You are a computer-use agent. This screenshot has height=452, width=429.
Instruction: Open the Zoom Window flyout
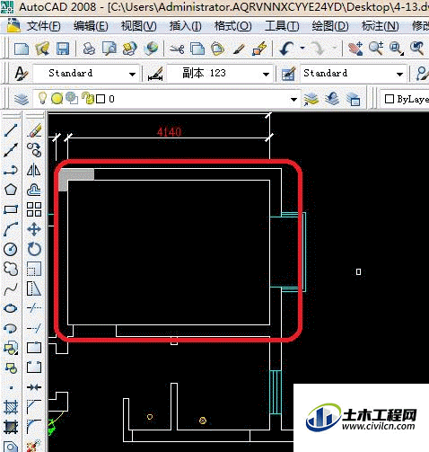pos(397,49)
